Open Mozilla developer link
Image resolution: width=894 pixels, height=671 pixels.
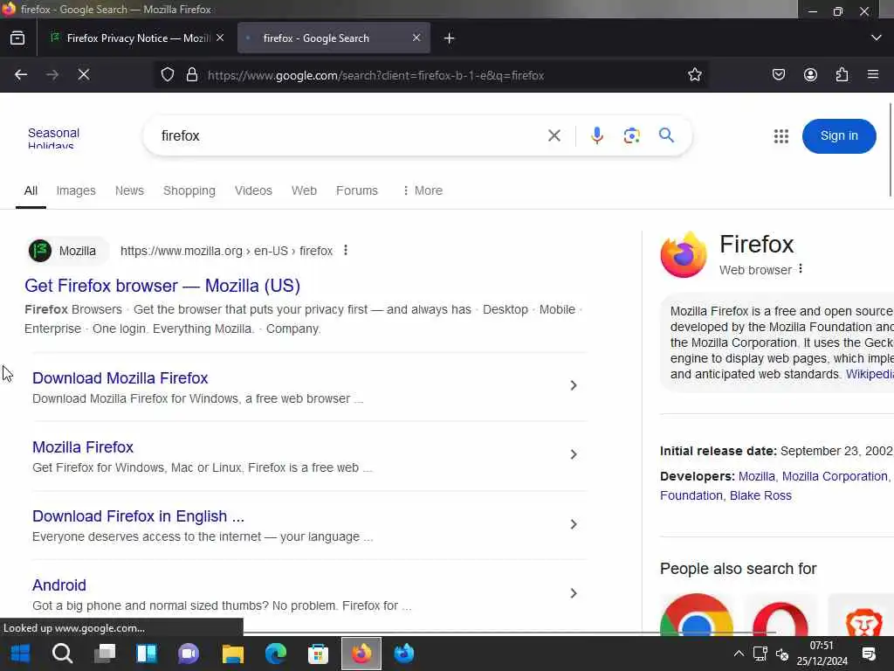point(757,476)
